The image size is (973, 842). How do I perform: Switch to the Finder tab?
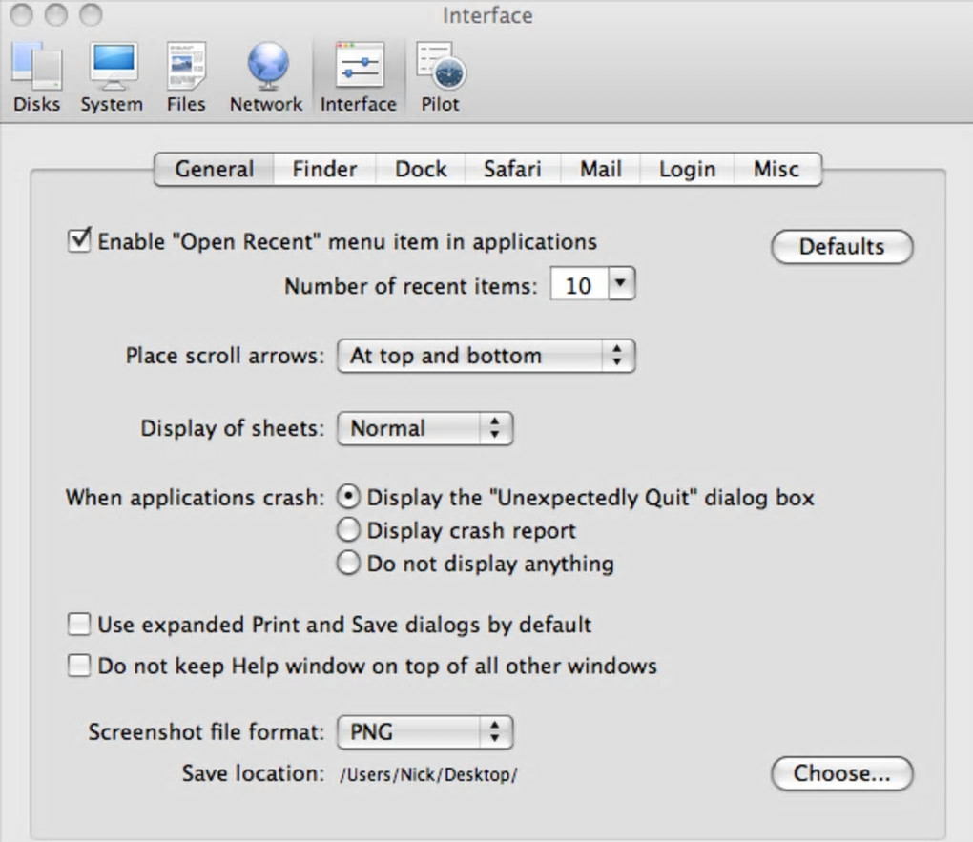click(324, 169)
